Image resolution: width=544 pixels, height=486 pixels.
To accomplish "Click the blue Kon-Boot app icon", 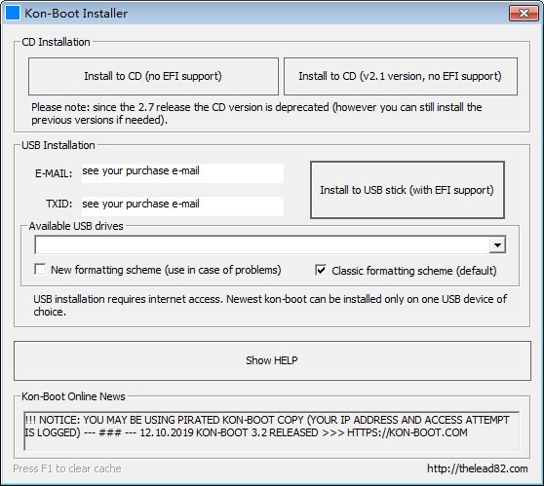I will 12,14.
